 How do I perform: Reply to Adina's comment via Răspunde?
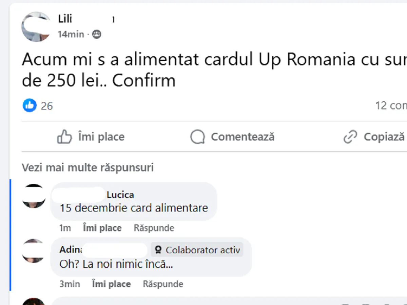pos(163,284)
